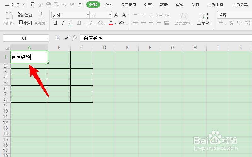Cancel entry with X in formula bar
The image size is (252, 157).
point(58,38)
